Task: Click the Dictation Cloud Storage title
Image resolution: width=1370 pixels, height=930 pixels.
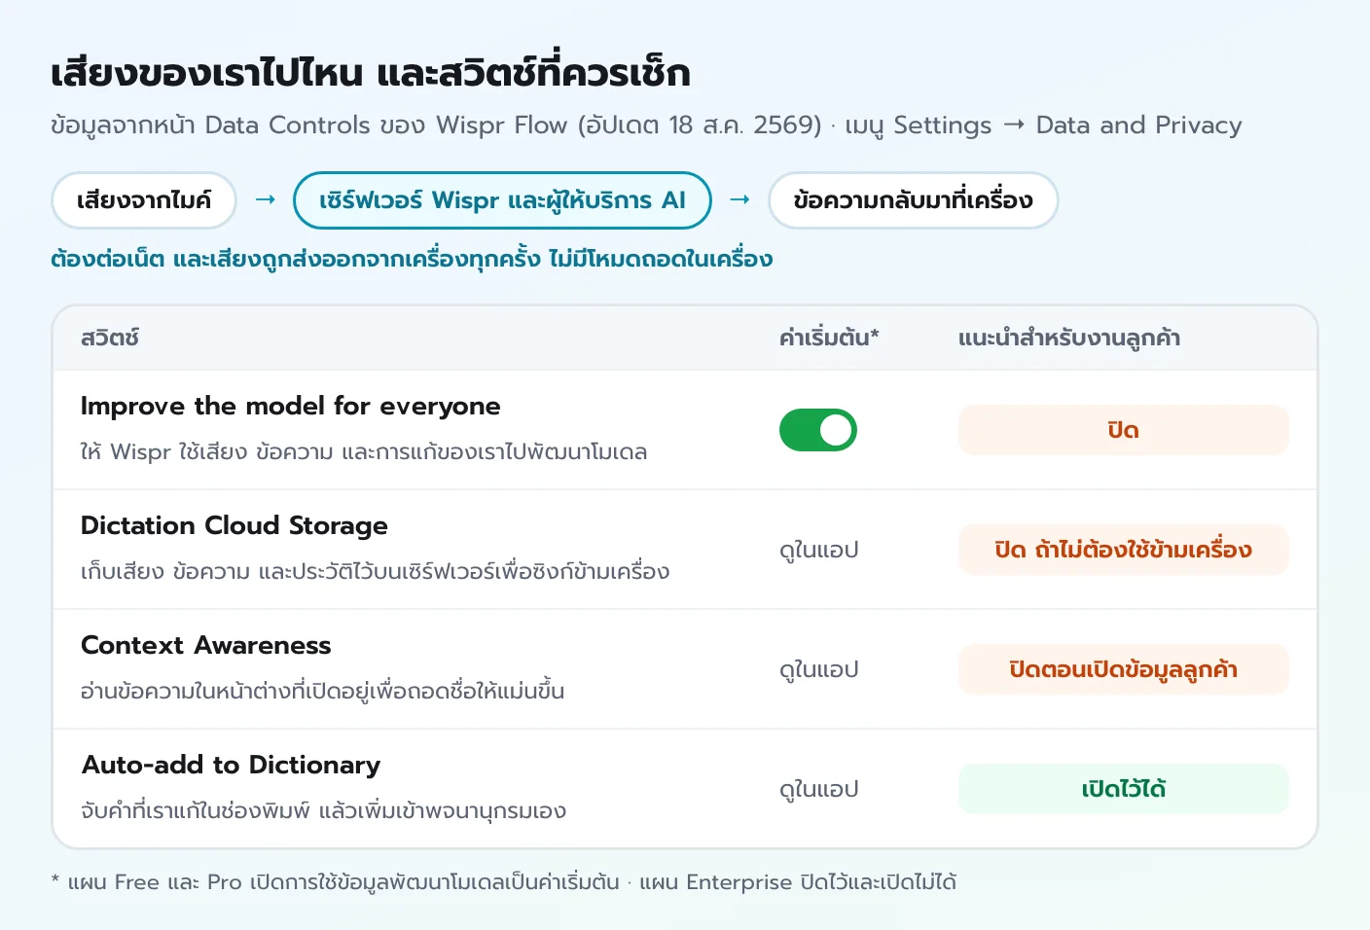Action: (x=234, y=525)
